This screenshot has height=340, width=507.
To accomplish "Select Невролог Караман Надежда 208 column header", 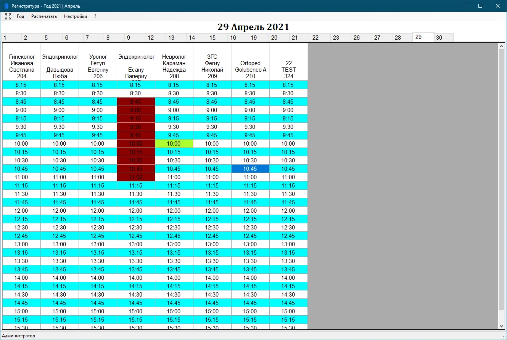I will click(x=174, y=62).
